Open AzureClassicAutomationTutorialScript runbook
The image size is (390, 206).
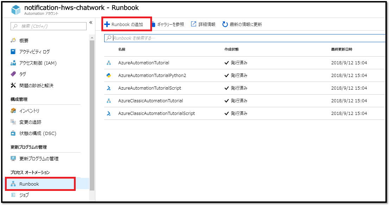[x=157, y=113]
